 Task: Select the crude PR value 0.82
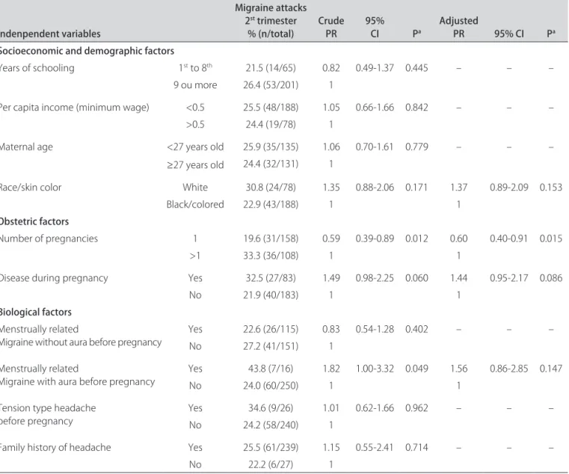click(331, 68)
